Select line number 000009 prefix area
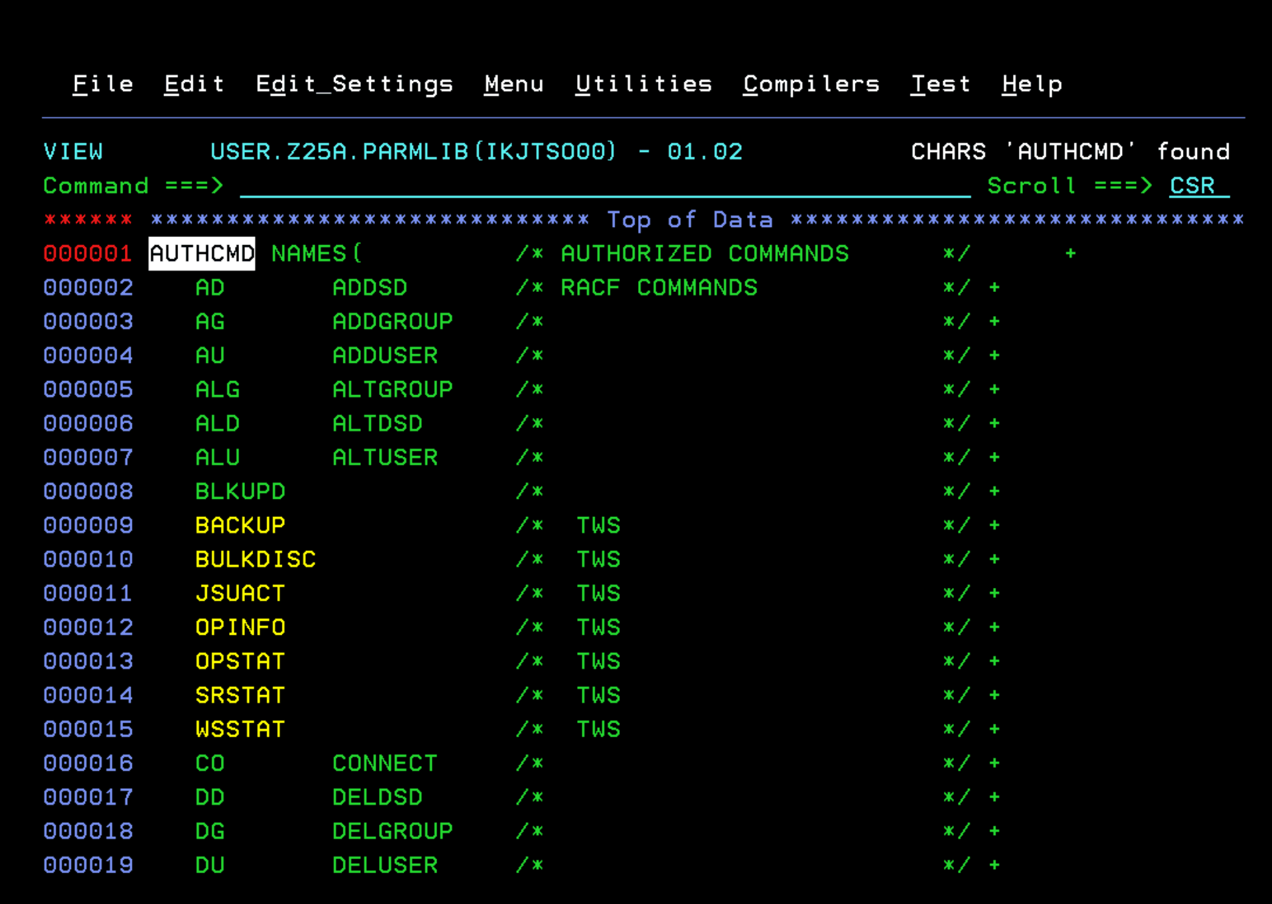Screen dimensions: 1272x904 (x=88, y=526)
